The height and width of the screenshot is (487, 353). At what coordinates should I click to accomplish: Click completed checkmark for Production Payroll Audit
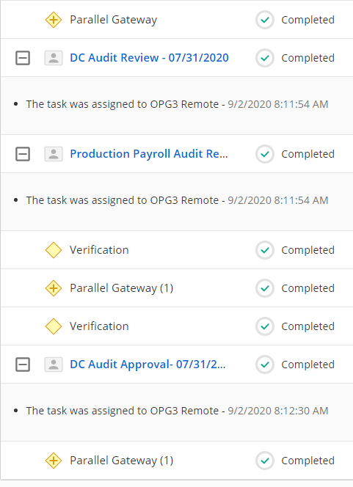[x=265, y=154]
